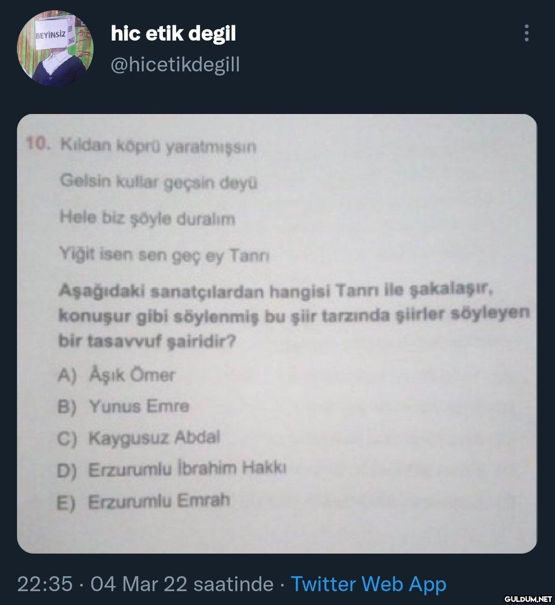The width and height of the screenshot is (555, 605).
Task: Click the poem line Kıldan köprü yaratmışsın
Action: point(158,146)
